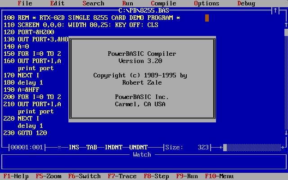288x180 pixels.
Task: Click the orange mouse cursor block
Action: [207, 18]
